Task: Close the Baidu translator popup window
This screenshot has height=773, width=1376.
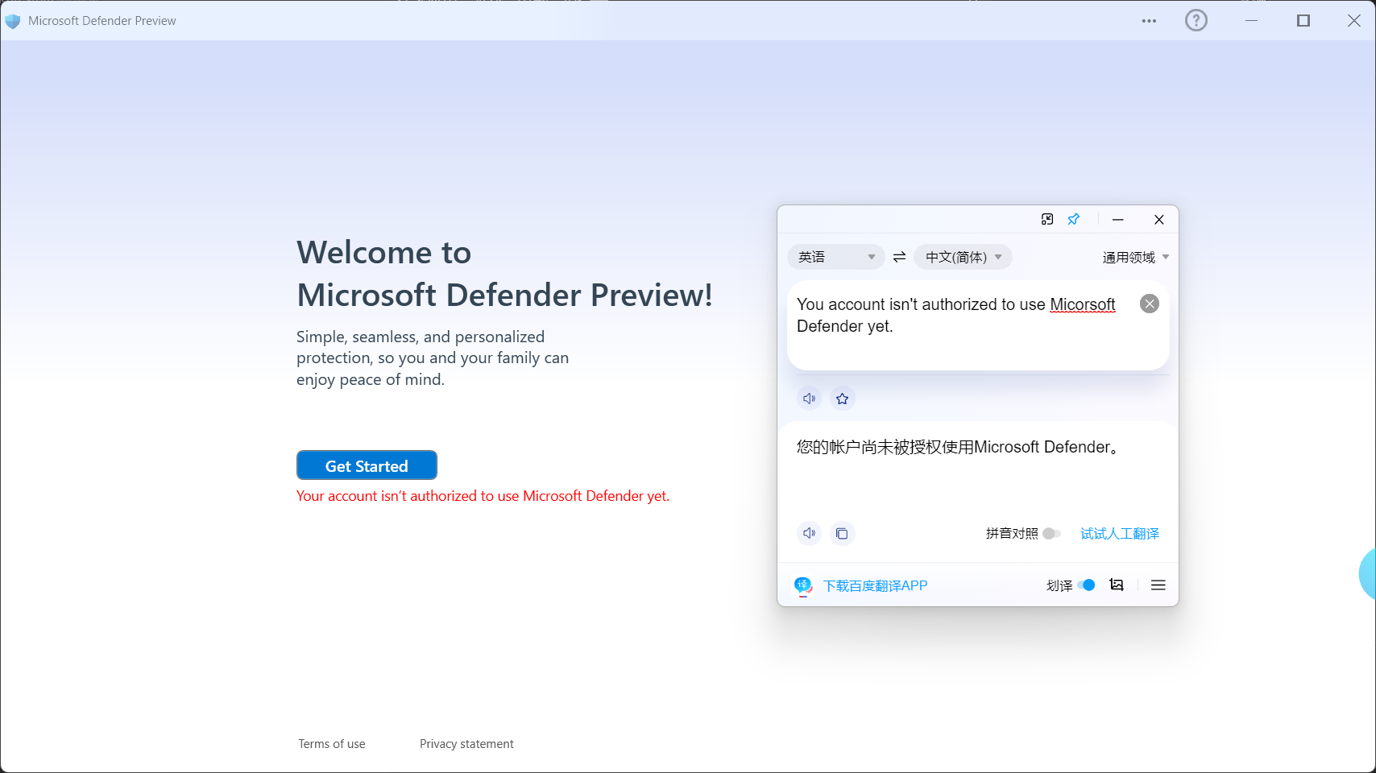Action: point(1159,219)
